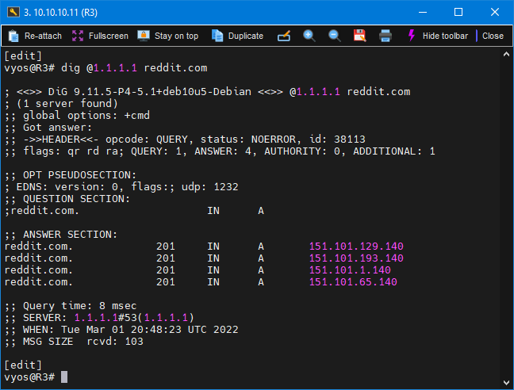Click the Close button in toolbar

(x=493, y=36)
